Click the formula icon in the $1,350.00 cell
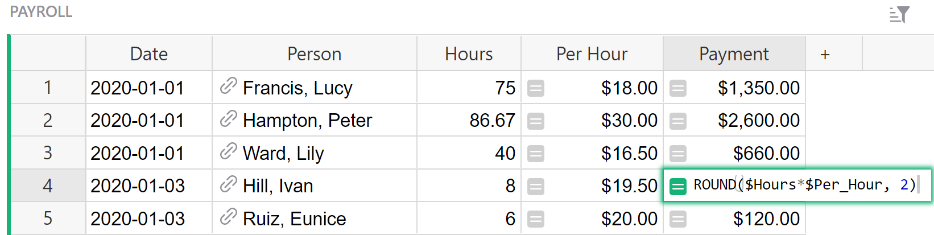This screenshot has height=235, width=934. 678,88
